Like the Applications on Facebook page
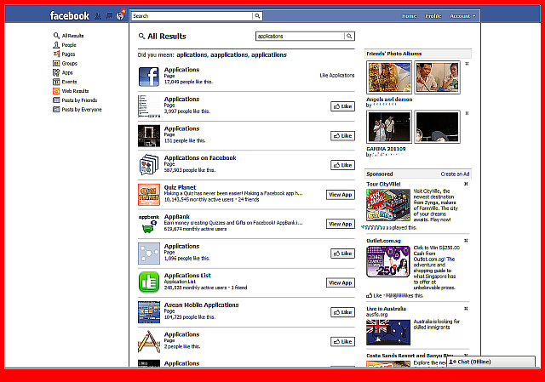The width and height of the screenshot is (545, 382). click(x=342, y=165)
